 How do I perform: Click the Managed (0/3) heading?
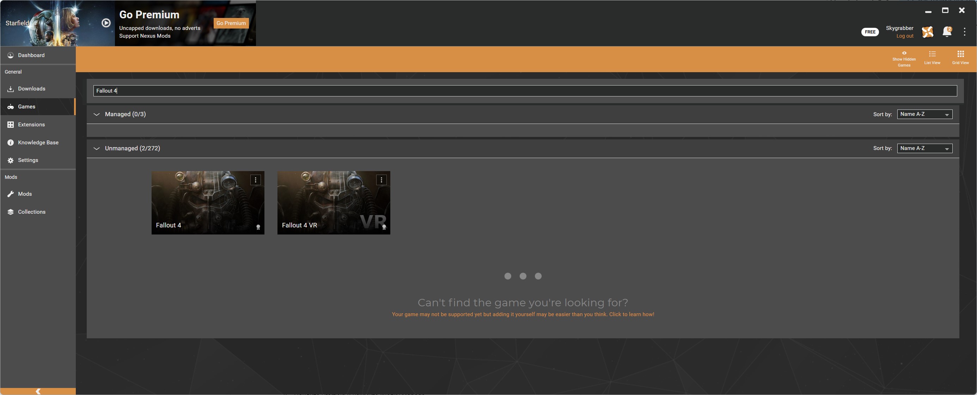click(125, 114)
